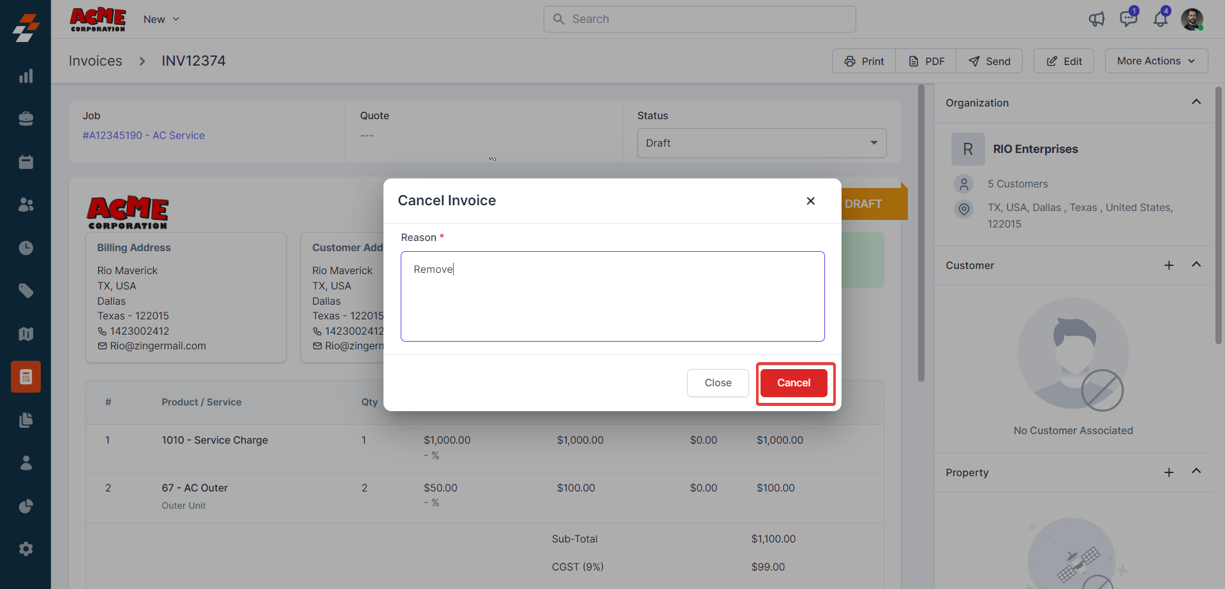Open the price tag sidebar icon
The width and height of the screenshot is (1225, 589).
coord(26,291)
